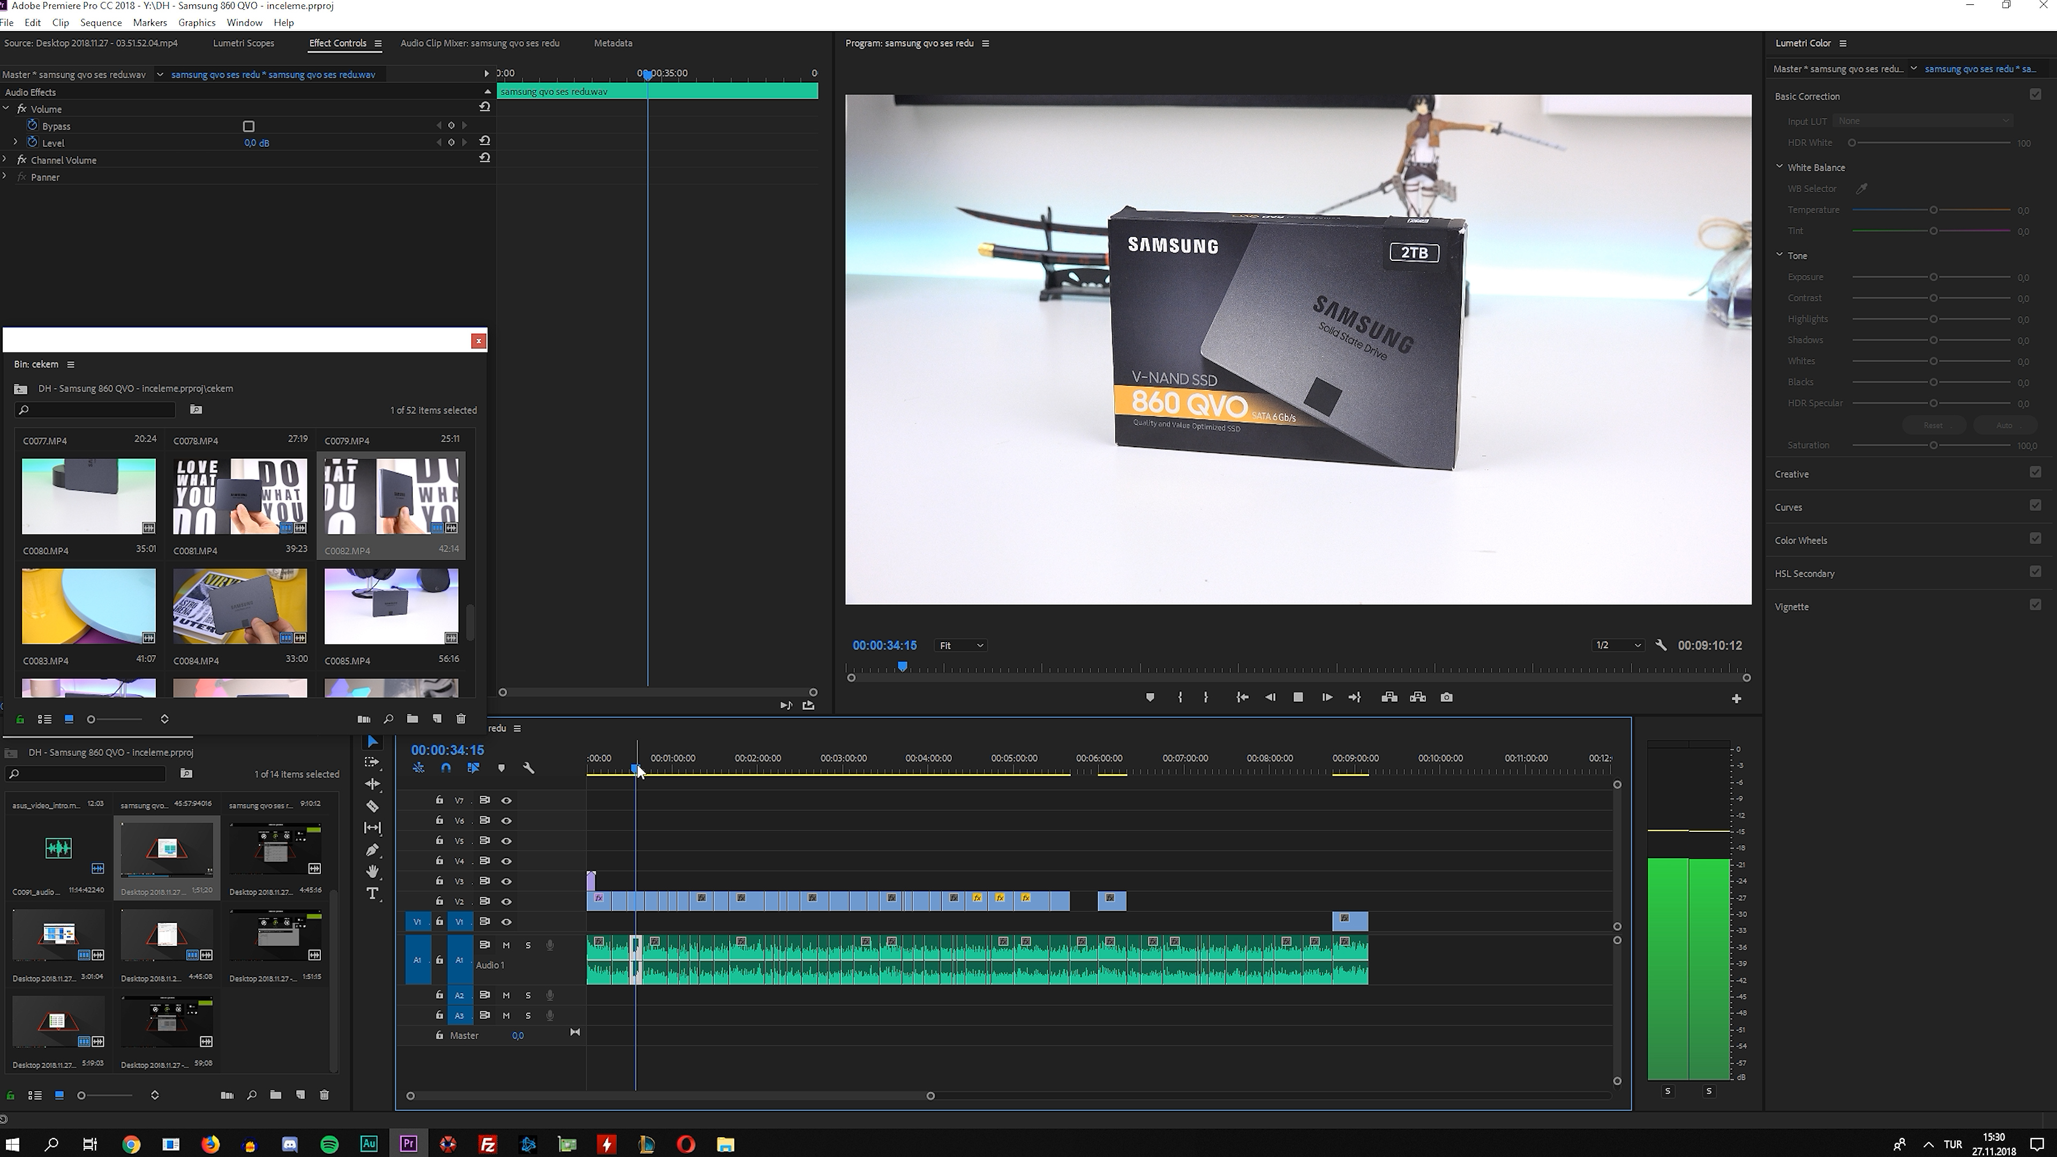
Task: Toggle Creative section checkbox
Action: click(2035, 472)
